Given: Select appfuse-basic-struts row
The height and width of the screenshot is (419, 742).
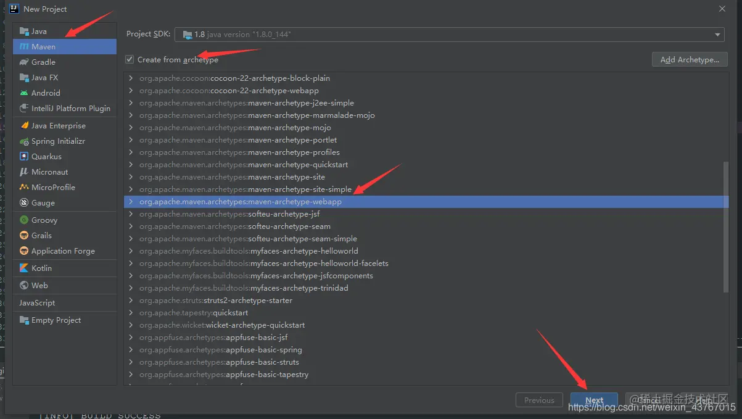Looking at the screenshot, I should [426, 362].
